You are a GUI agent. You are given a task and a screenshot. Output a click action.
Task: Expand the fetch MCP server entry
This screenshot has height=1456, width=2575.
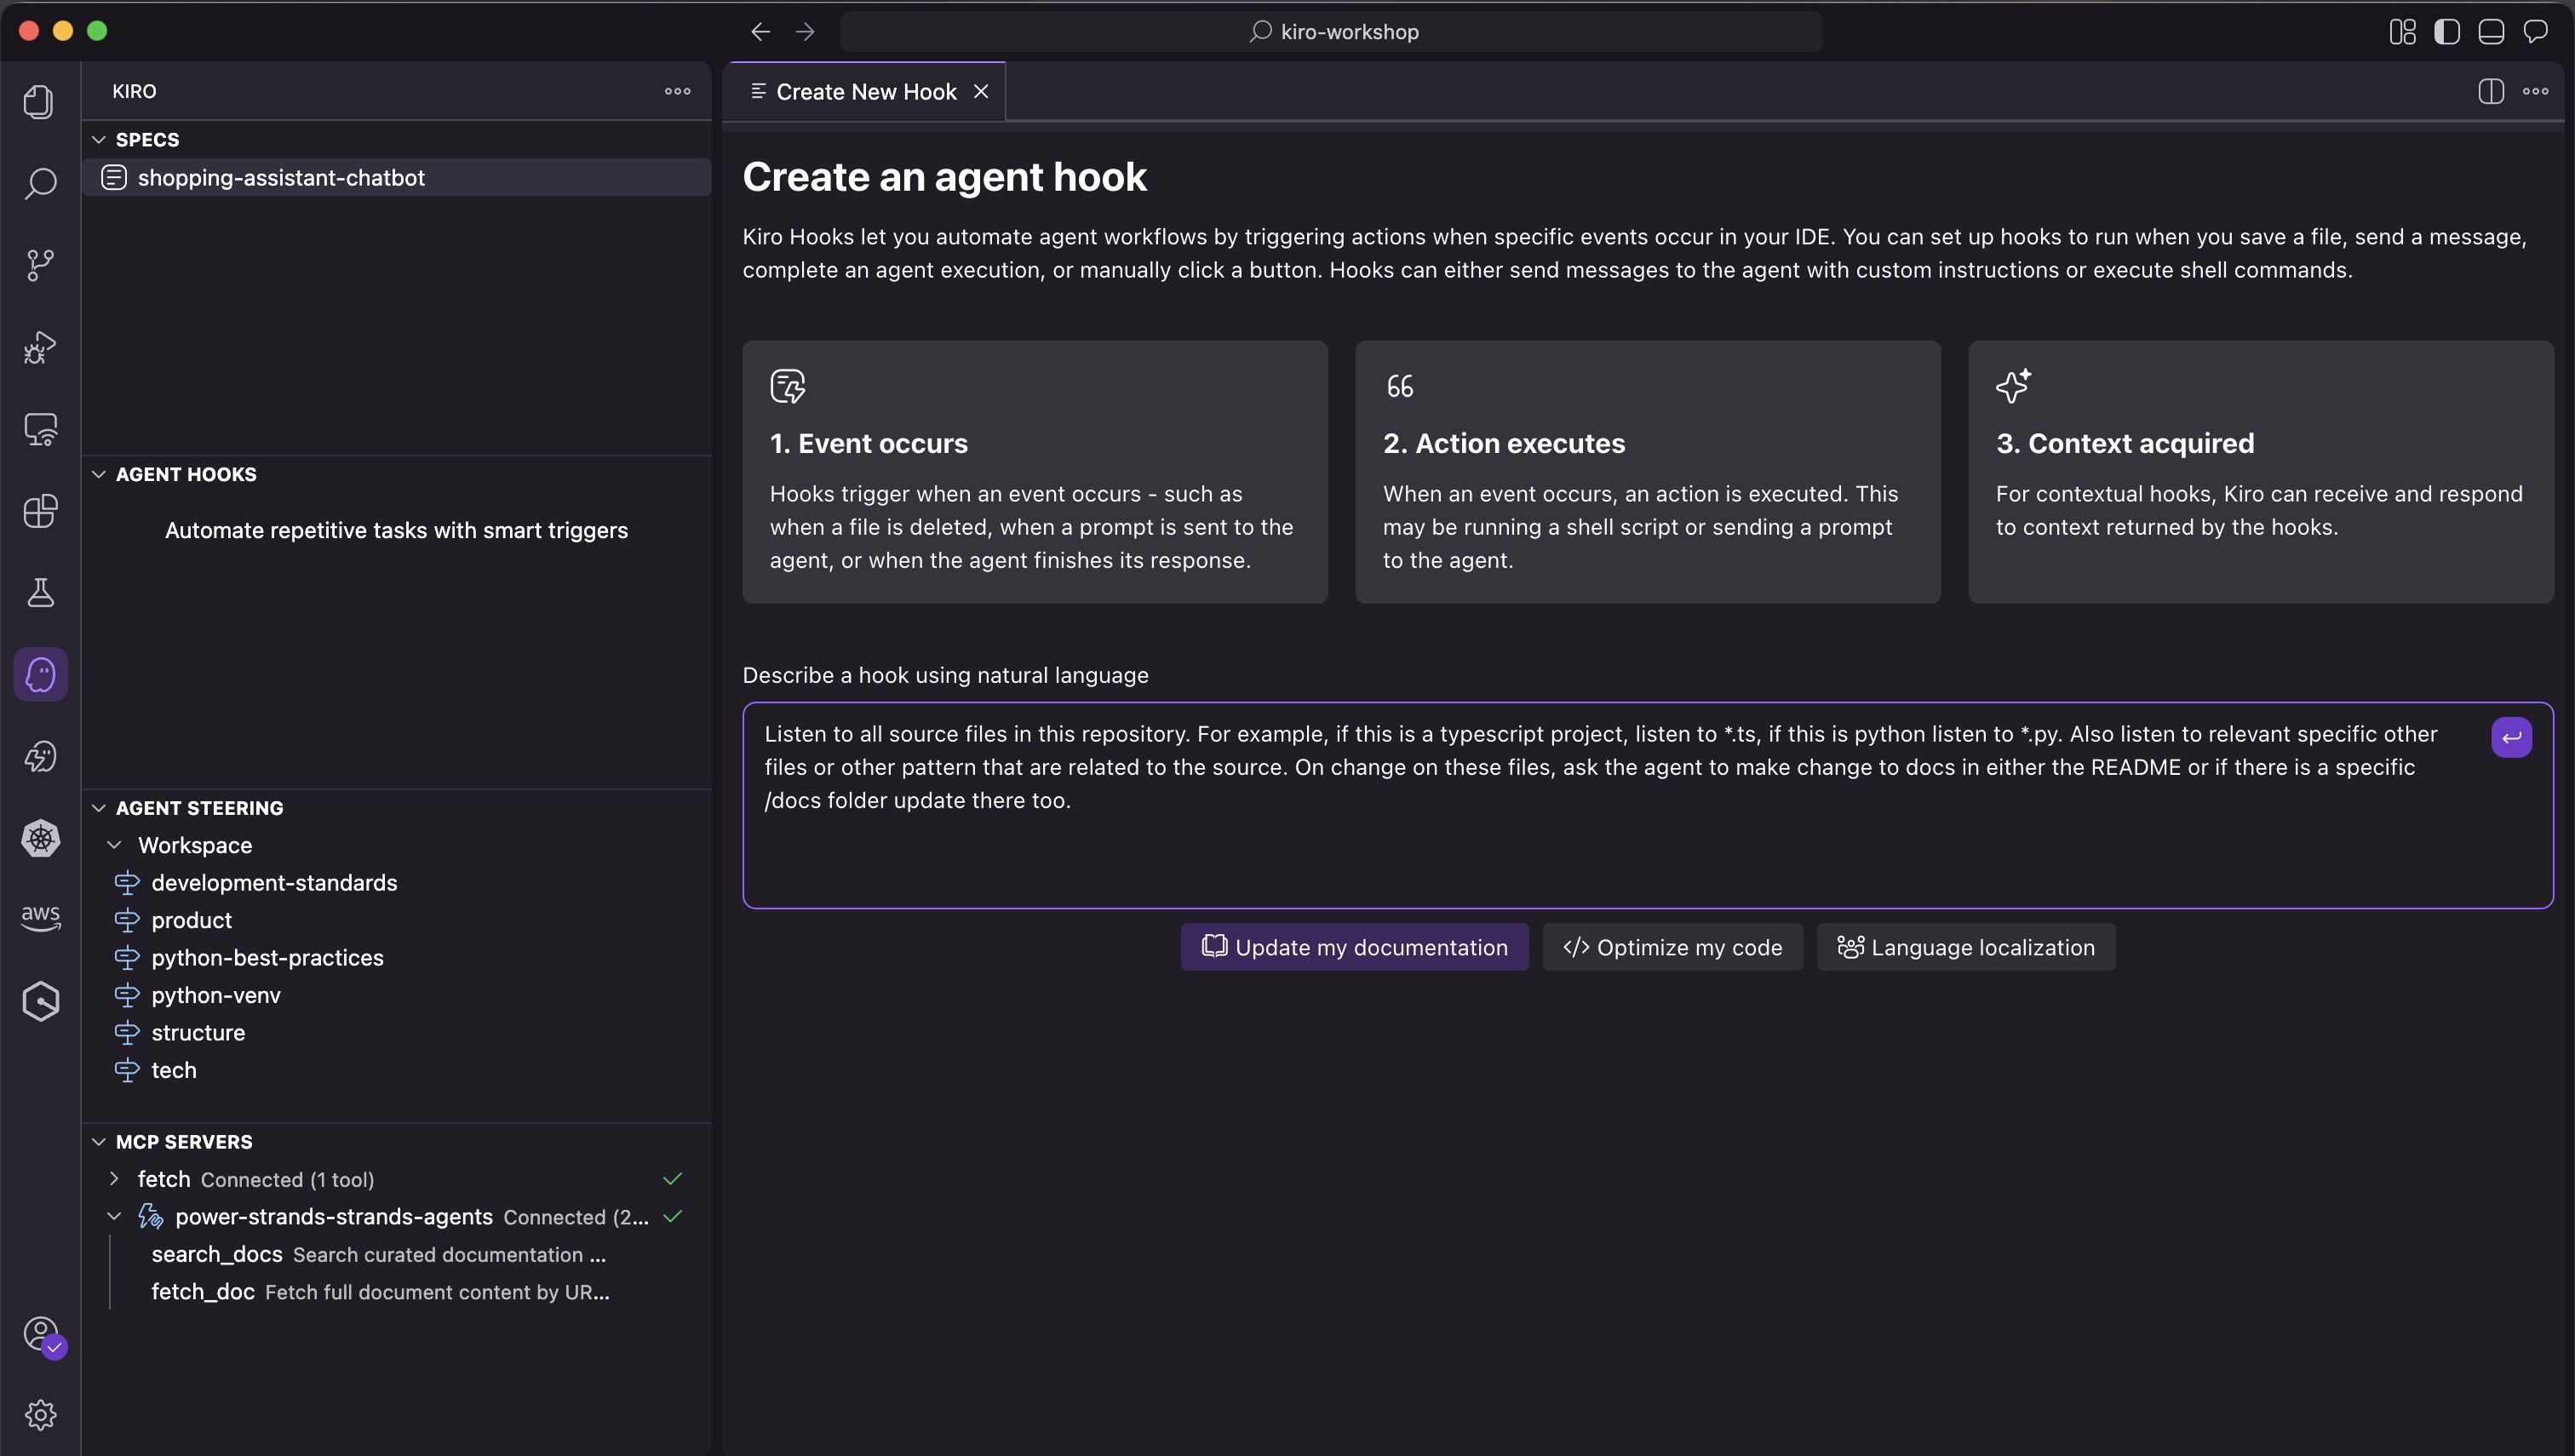pos(114,1179)
